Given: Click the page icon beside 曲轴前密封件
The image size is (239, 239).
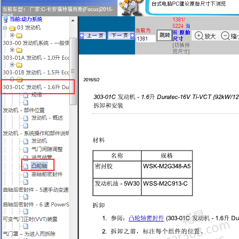Looking at the screenshot, I should pos(26,175).
